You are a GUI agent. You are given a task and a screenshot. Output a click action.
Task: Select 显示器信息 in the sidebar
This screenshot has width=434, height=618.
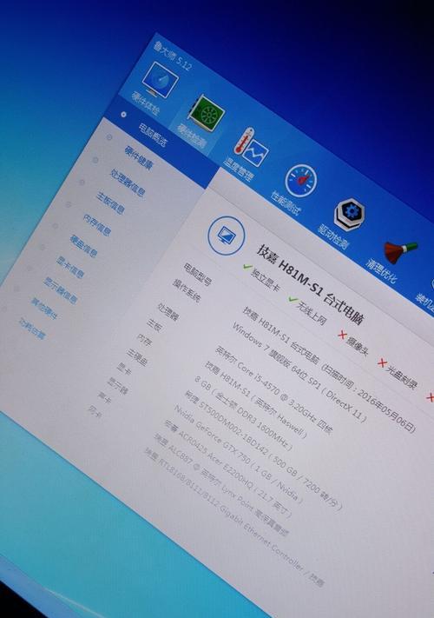[x=60, y=291]
